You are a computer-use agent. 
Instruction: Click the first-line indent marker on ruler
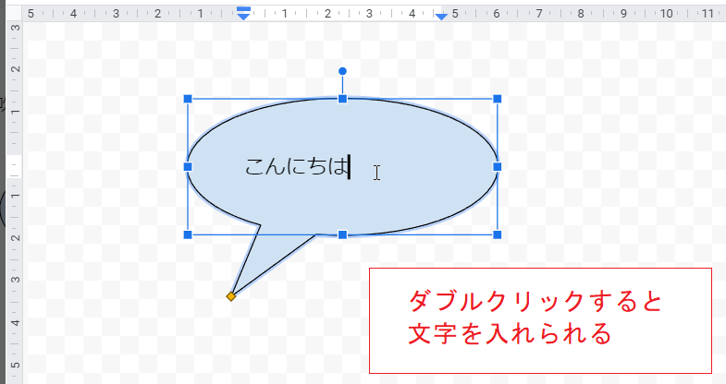click(243, 9)
